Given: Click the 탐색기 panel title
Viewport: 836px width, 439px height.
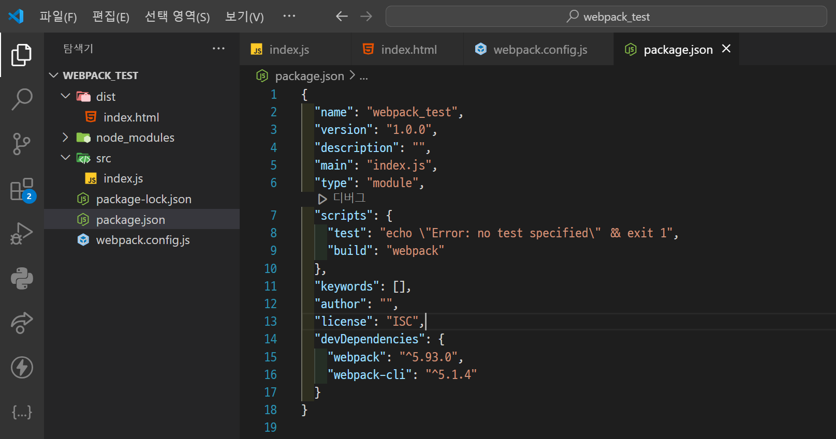Looking at the screenshot, I should click(x=78, y=49).
